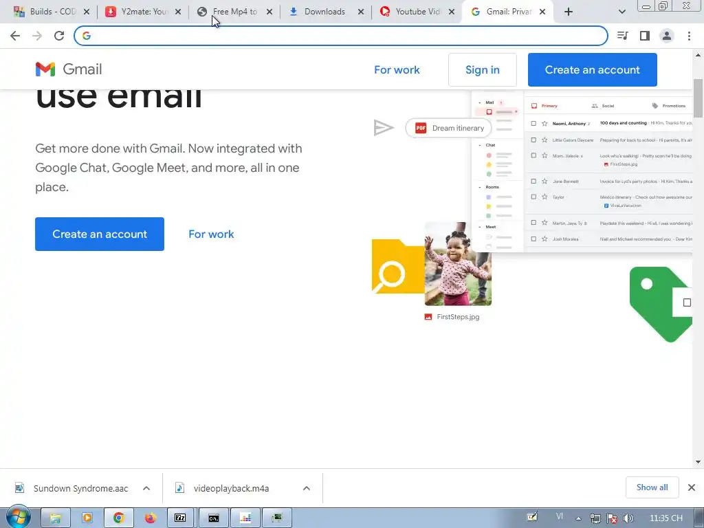The width and height of the screenshot is (704, 528).
Task: Tick checkbox for Taylor email
Action: (533, 197)
